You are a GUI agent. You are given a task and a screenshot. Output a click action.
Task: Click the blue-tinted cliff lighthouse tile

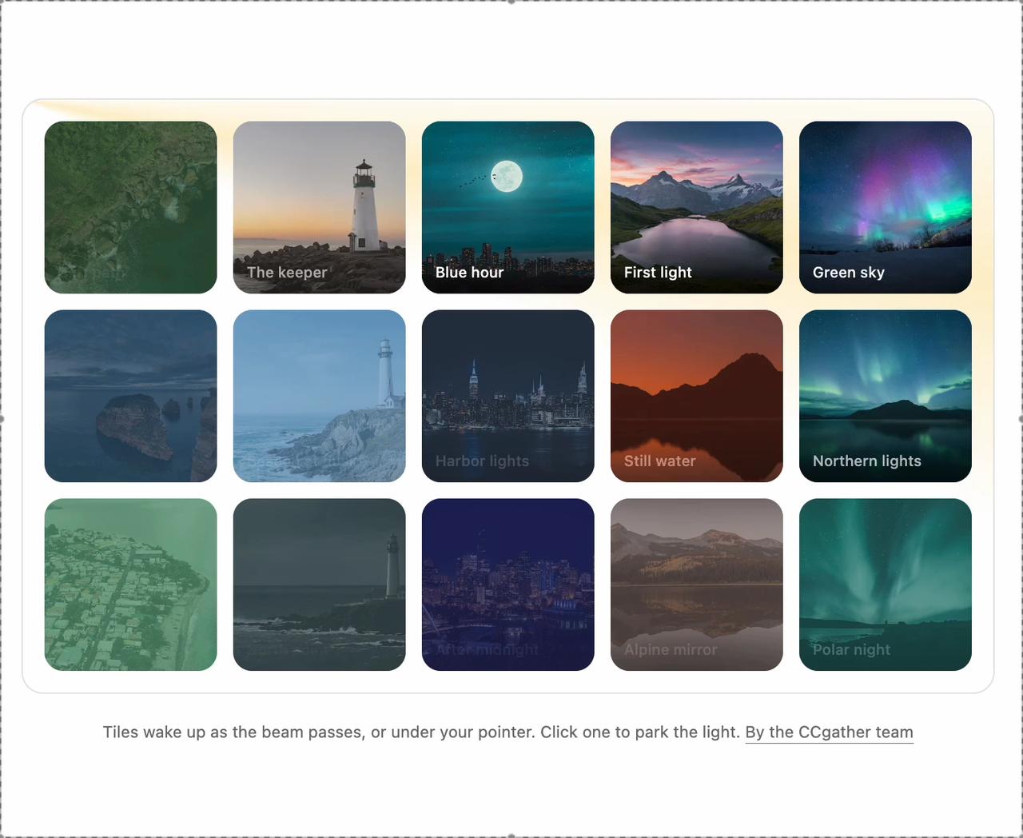tap(319, 396)
